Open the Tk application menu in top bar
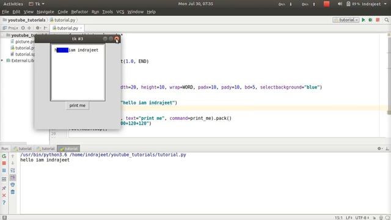The height and width of the screenshot is (220, 391). [37, 4]
